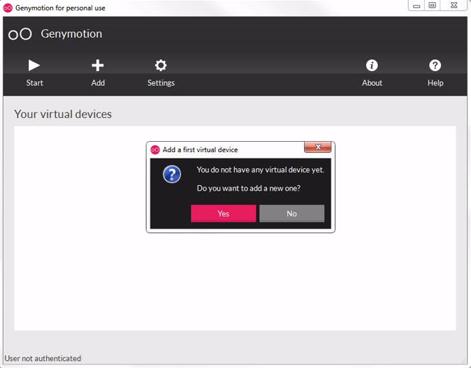This screenshot has width=471, height=368.
Task: Click the Genymotion logo in the header
Action: (x=20, y=34)
